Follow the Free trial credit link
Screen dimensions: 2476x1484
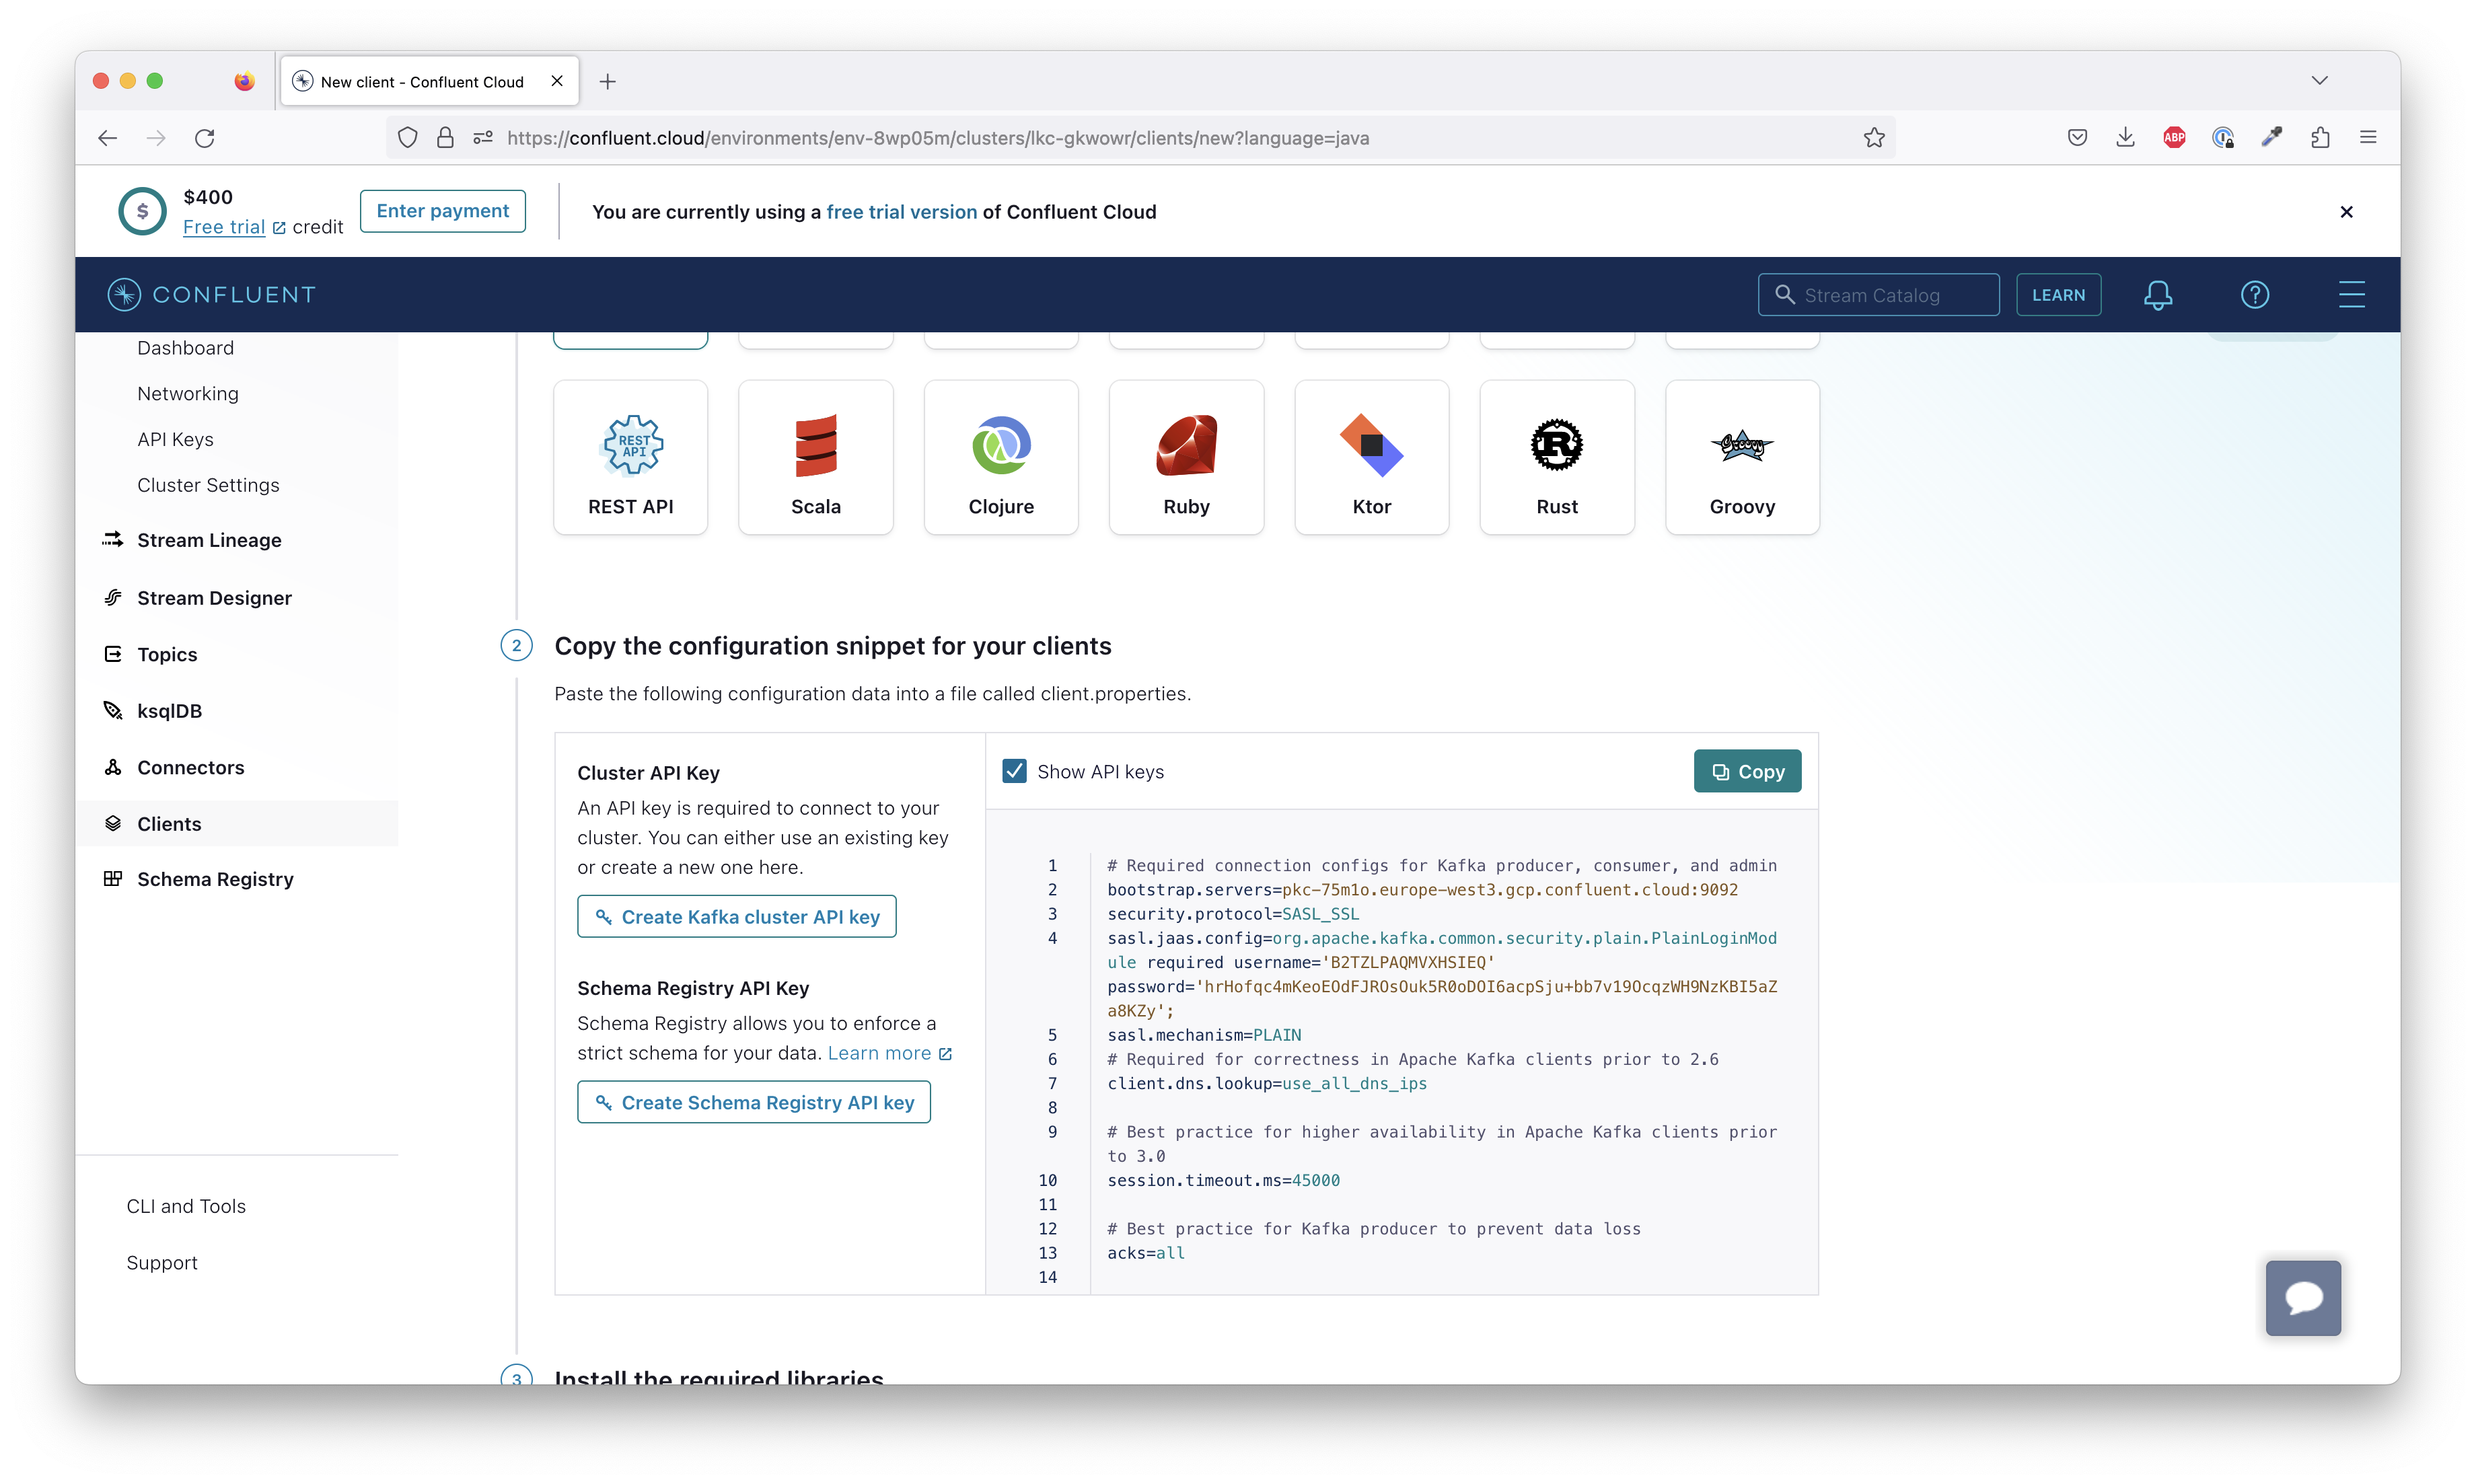tap(224, 227)
